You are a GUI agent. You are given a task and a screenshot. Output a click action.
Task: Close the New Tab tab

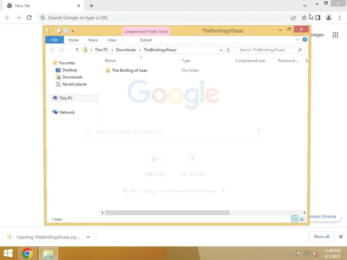click(79, 6)
